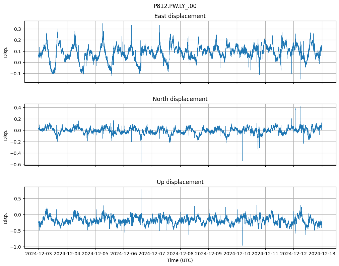Screen dimensions: 339x266
Task: Click the 2024-12-03 date tick label
Action: (39, 254)
